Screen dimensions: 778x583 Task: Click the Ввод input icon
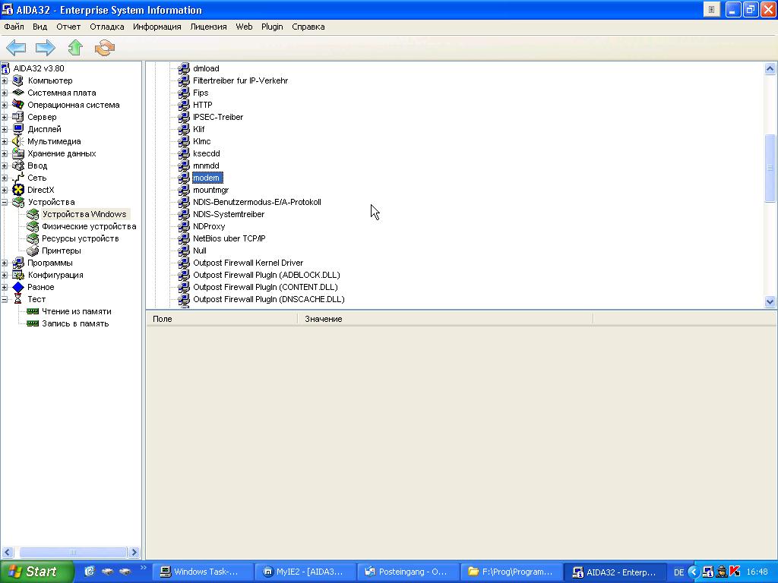18,165
